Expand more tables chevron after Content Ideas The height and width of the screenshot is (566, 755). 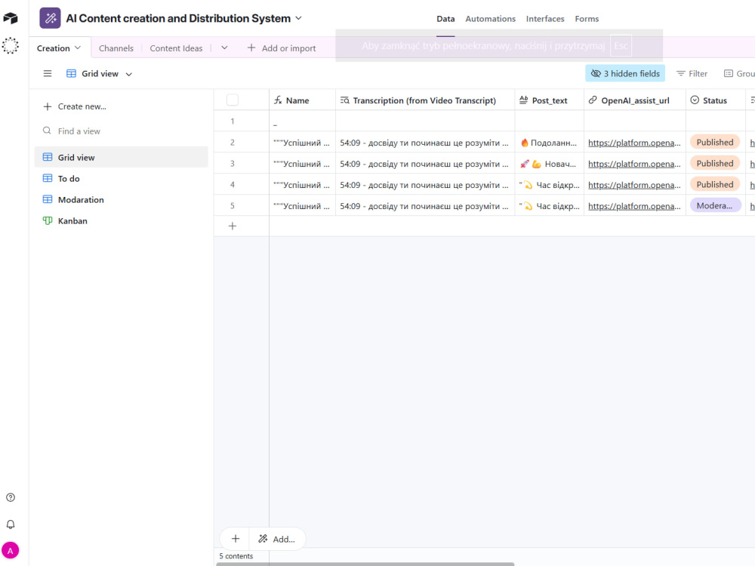tap(224, 48)
